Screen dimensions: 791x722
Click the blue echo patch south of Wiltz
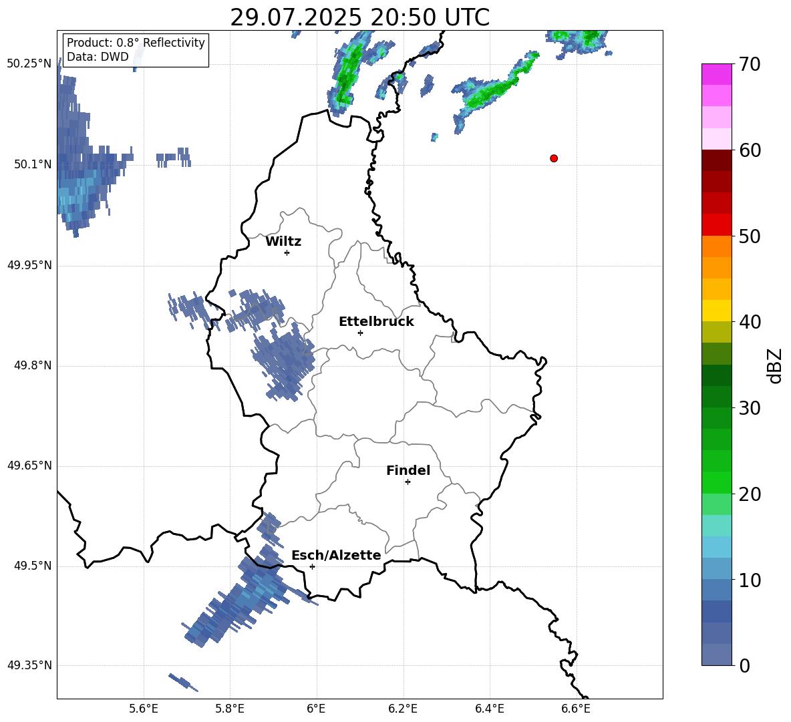click(283, 361)
